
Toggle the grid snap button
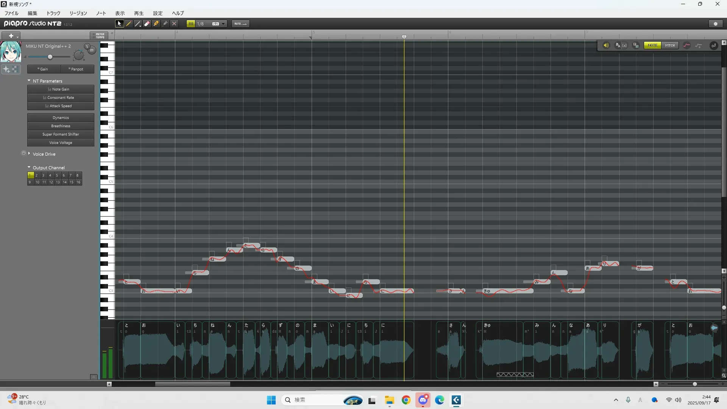[191, 24]
